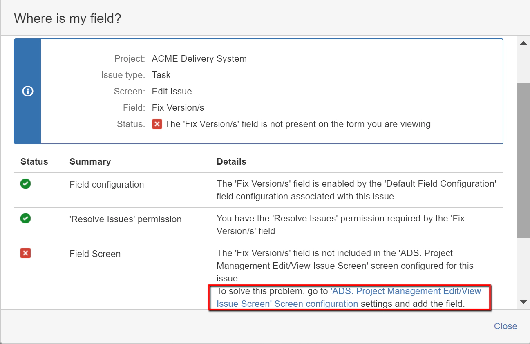Click the blue info icon in the summary panel
The height and width of the screenshot is (344, 530).
coord(27,92)
